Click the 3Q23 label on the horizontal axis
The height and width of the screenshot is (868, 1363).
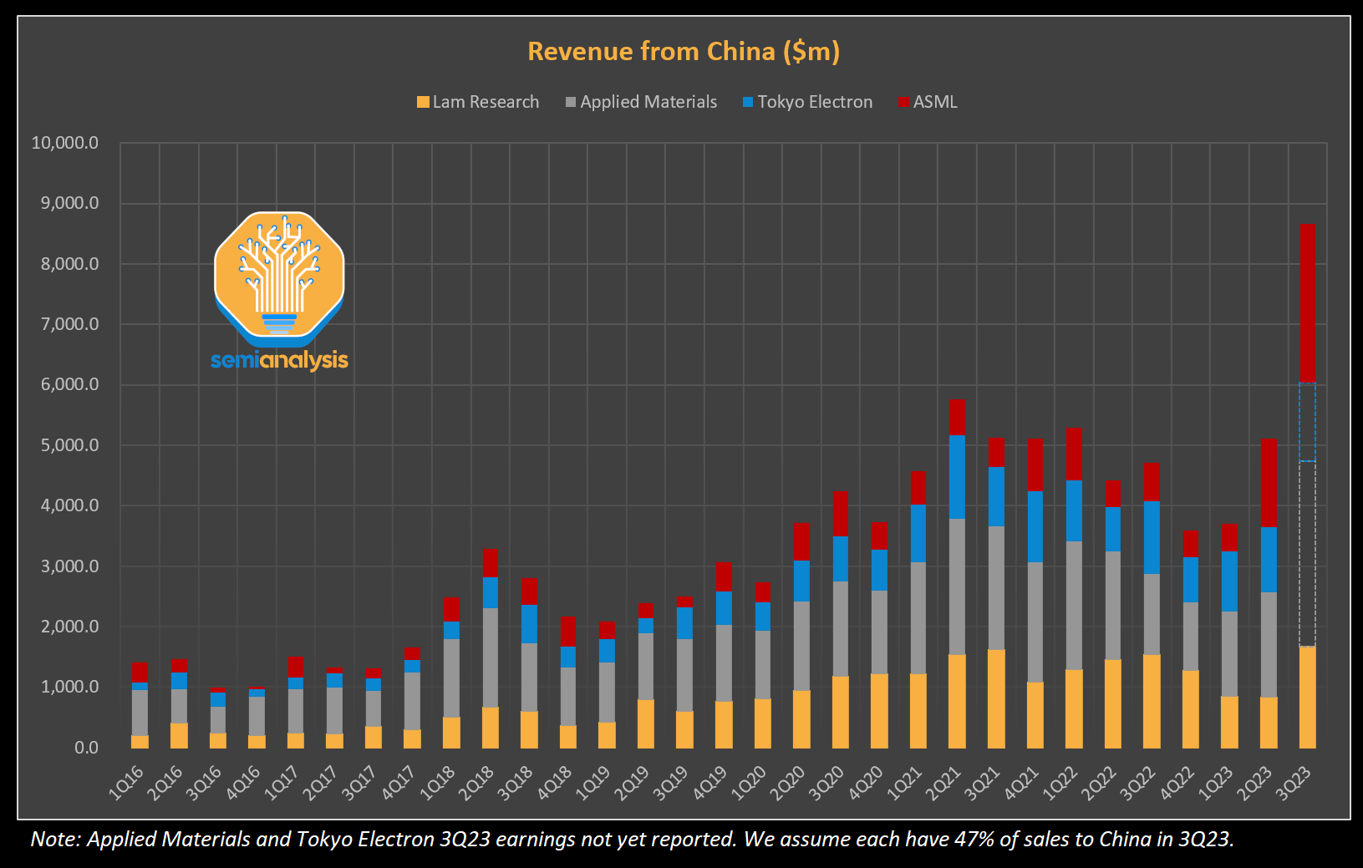(x=1294, y=783)
